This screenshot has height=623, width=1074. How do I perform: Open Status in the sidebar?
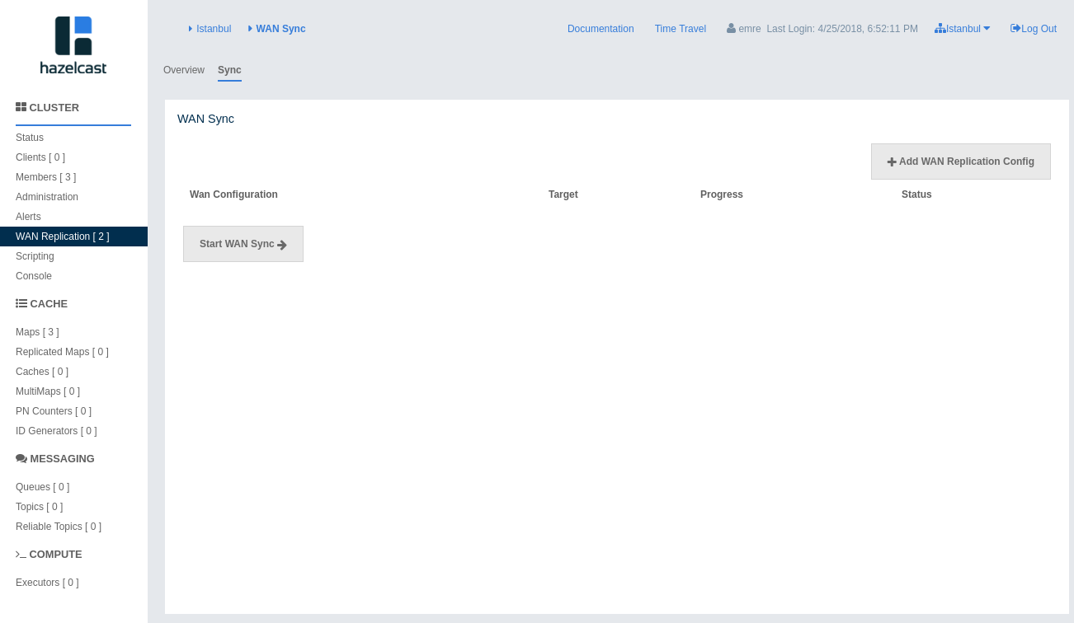[x=30, y=138]
